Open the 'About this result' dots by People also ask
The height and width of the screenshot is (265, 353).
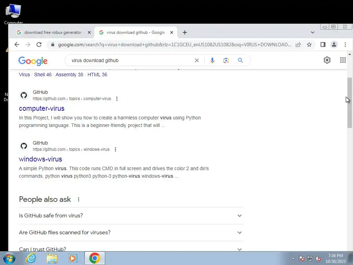coord(79,199)
